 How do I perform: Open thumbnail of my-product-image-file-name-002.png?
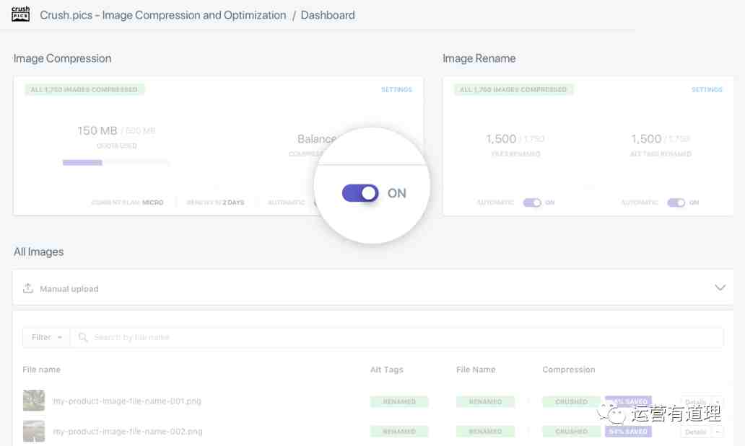[33, 431]
